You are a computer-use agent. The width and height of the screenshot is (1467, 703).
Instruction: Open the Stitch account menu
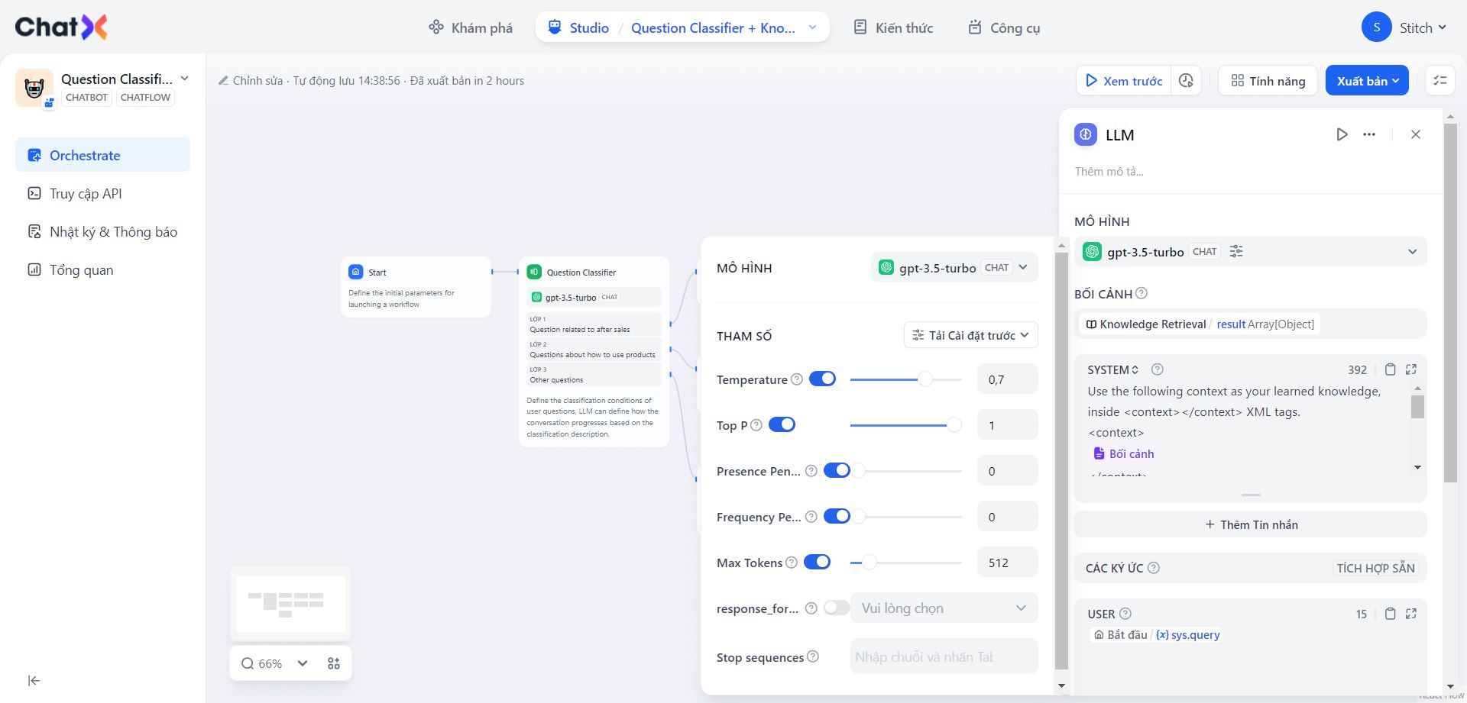[x=1404, y=27]
